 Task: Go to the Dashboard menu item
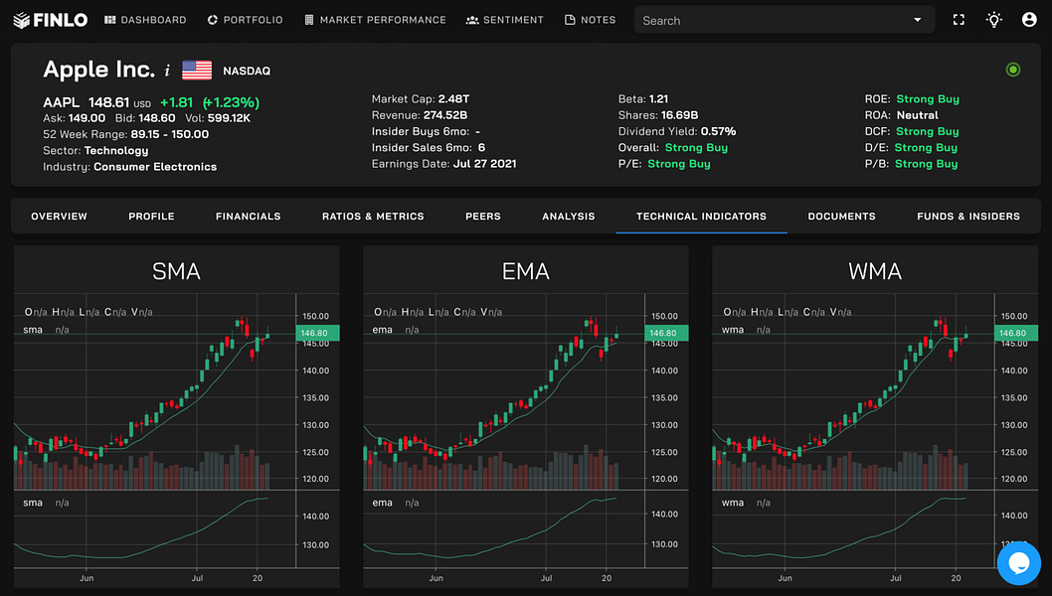[145, 20]
